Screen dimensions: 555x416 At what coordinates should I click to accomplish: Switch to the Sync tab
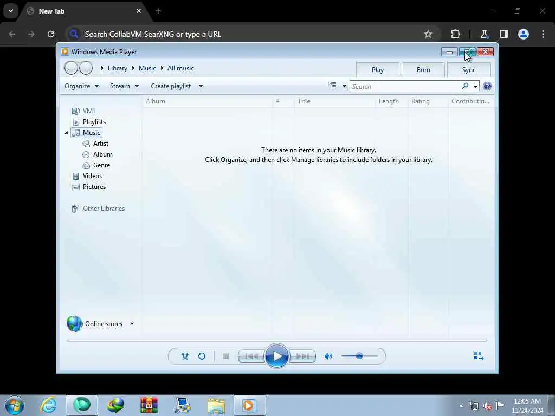pos(469,70)
